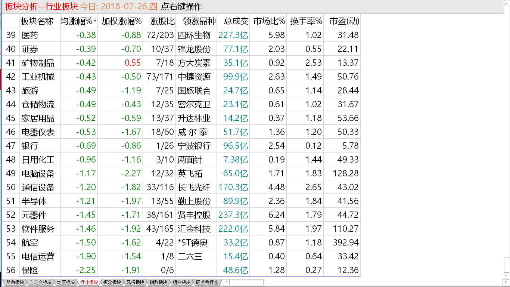This screenshot has width=510, height=287.
Task: Select the 电脑设备 sector row
Action: [x=181, y=173]
